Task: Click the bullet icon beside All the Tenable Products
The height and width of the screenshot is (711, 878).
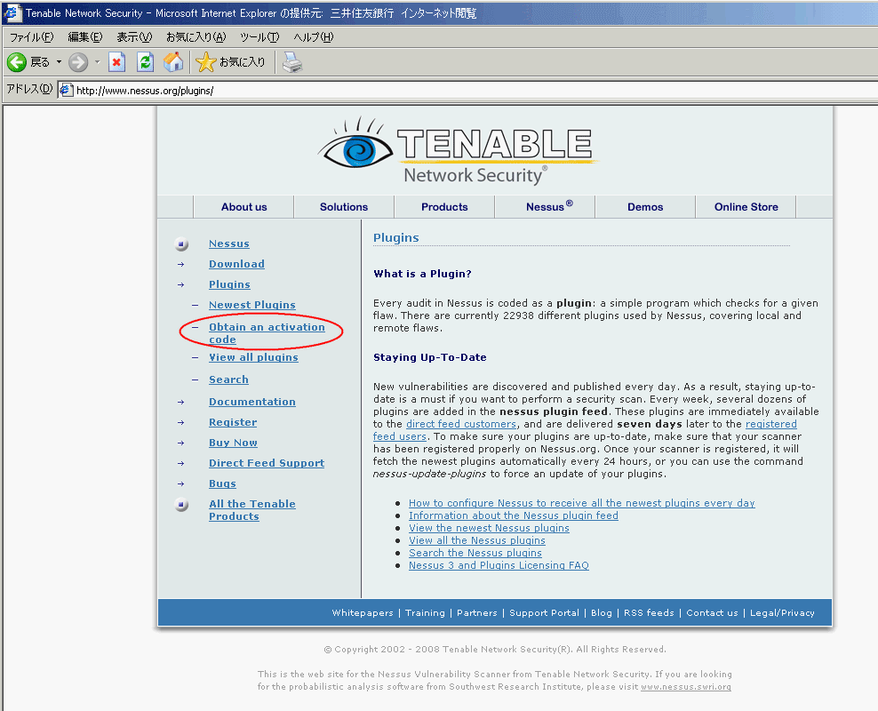Action: (181, 505)
